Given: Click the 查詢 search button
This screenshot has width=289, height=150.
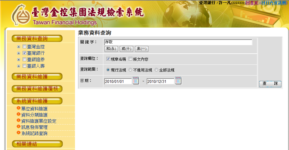Looking at the screenshot, I should 270,84.
